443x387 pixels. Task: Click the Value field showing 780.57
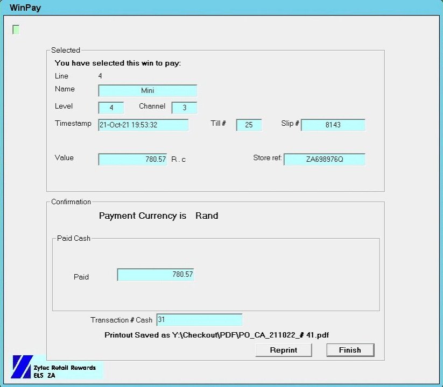[132, 159]
